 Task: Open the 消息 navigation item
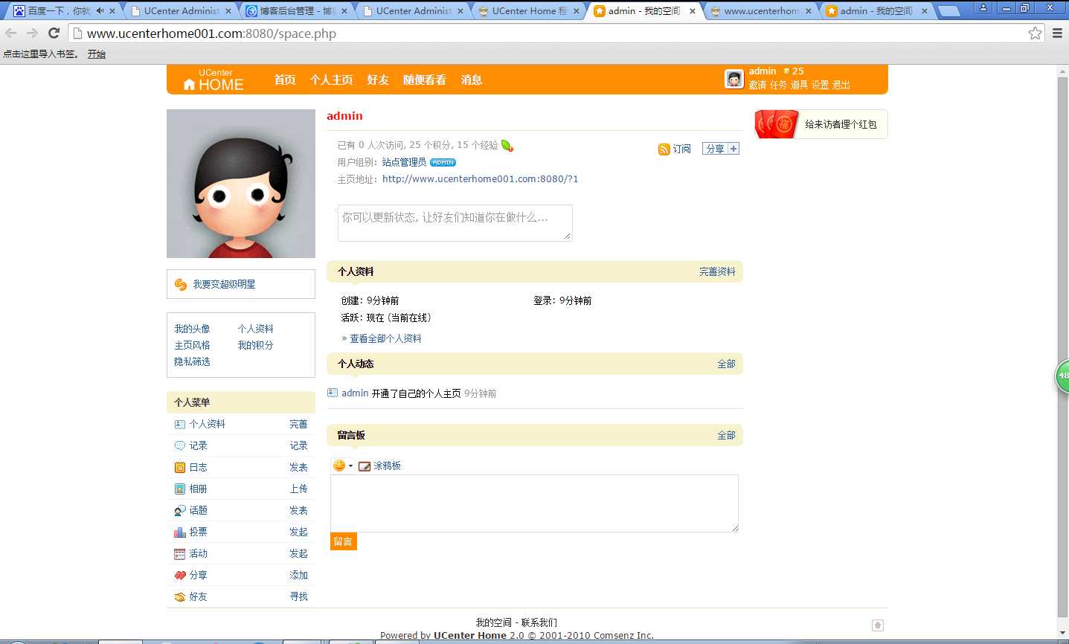(x=472, y=80)
